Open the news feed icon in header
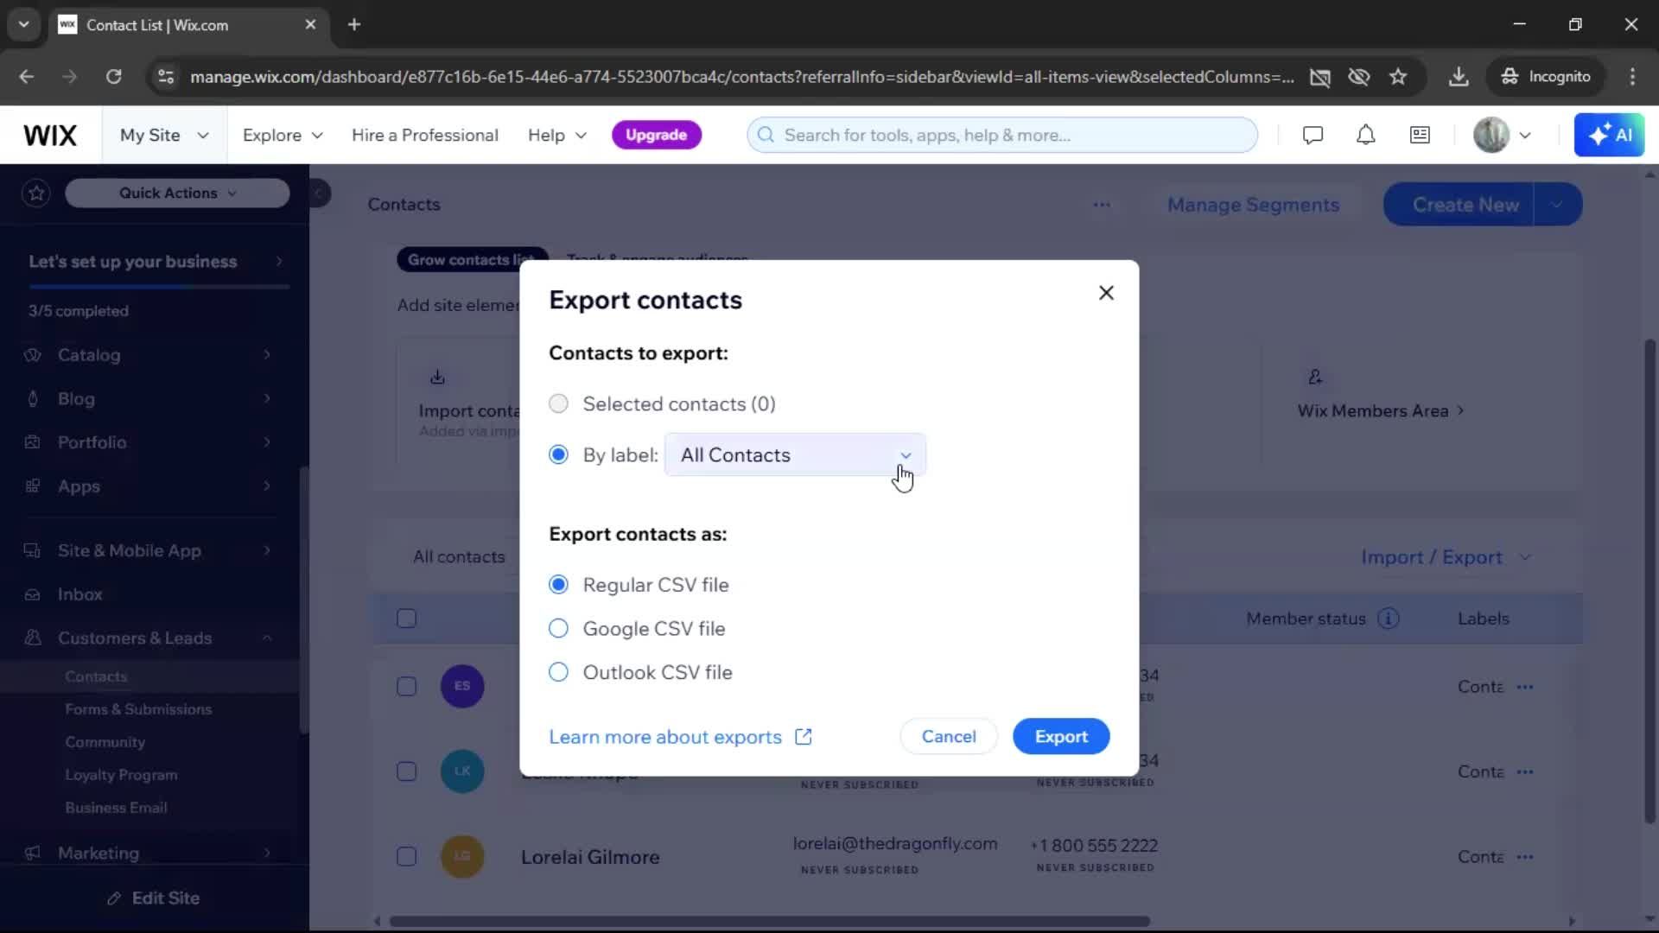 point(1420,135)
